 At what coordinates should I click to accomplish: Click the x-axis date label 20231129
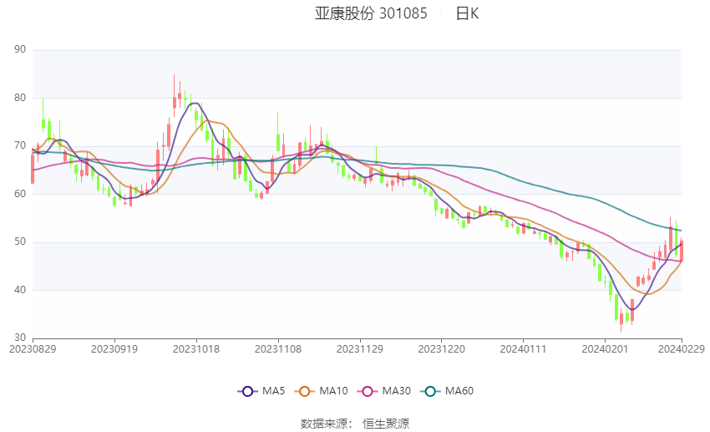[359, 349]
